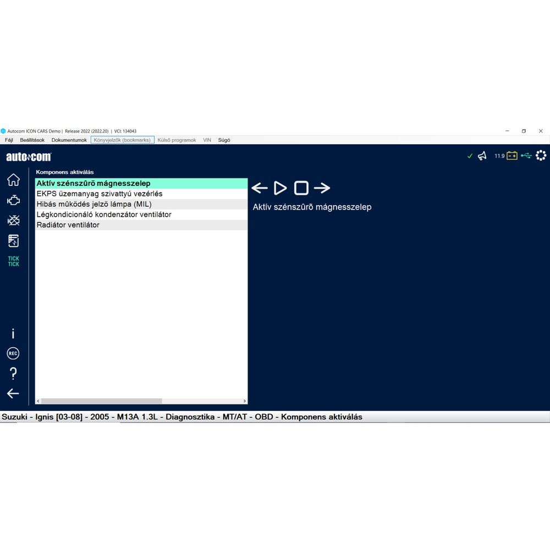Open the info icon in sidebar
Screen dimensions: 550x550
click(13, 334)
